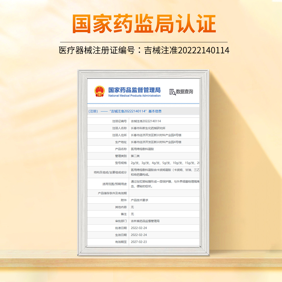Click the 适用范围/预期用途 row label
Screen dimensions: 282x282
(114, 184)
